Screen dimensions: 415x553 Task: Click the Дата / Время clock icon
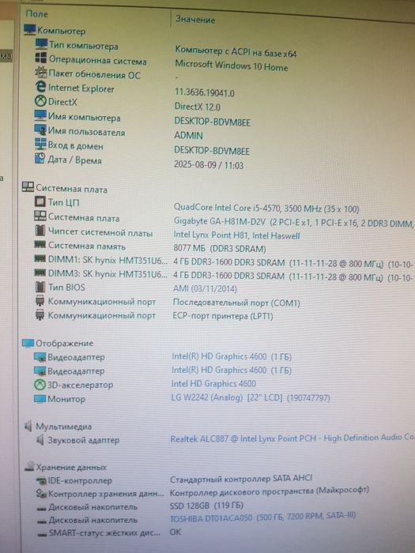click(40, 158)
